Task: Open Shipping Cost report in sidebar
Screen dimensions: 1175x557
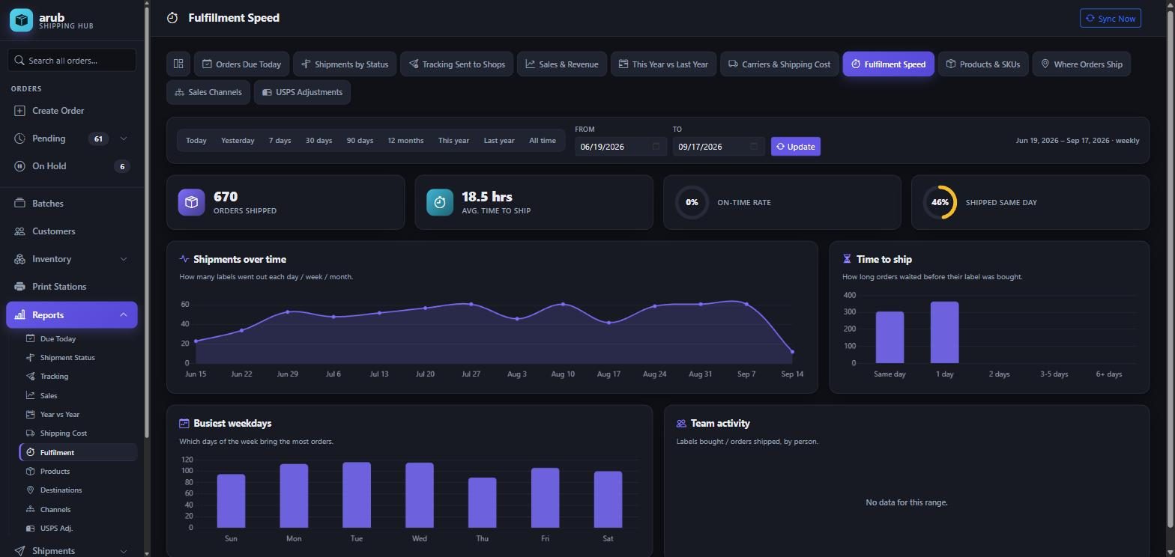Action: 64,433
